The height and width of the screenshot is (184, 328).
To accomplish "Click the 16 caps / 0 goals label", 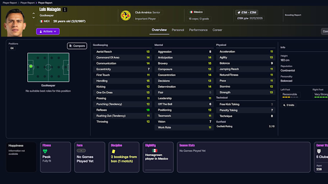I will 199,19.
